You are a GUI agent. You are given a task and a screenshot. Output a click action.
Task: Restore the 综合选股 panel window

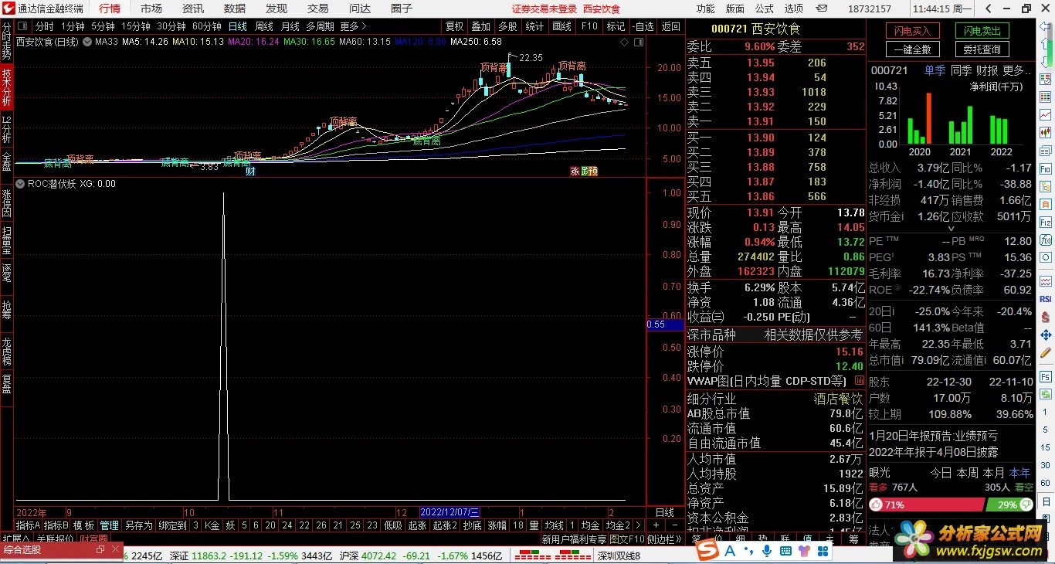point(100,550)
